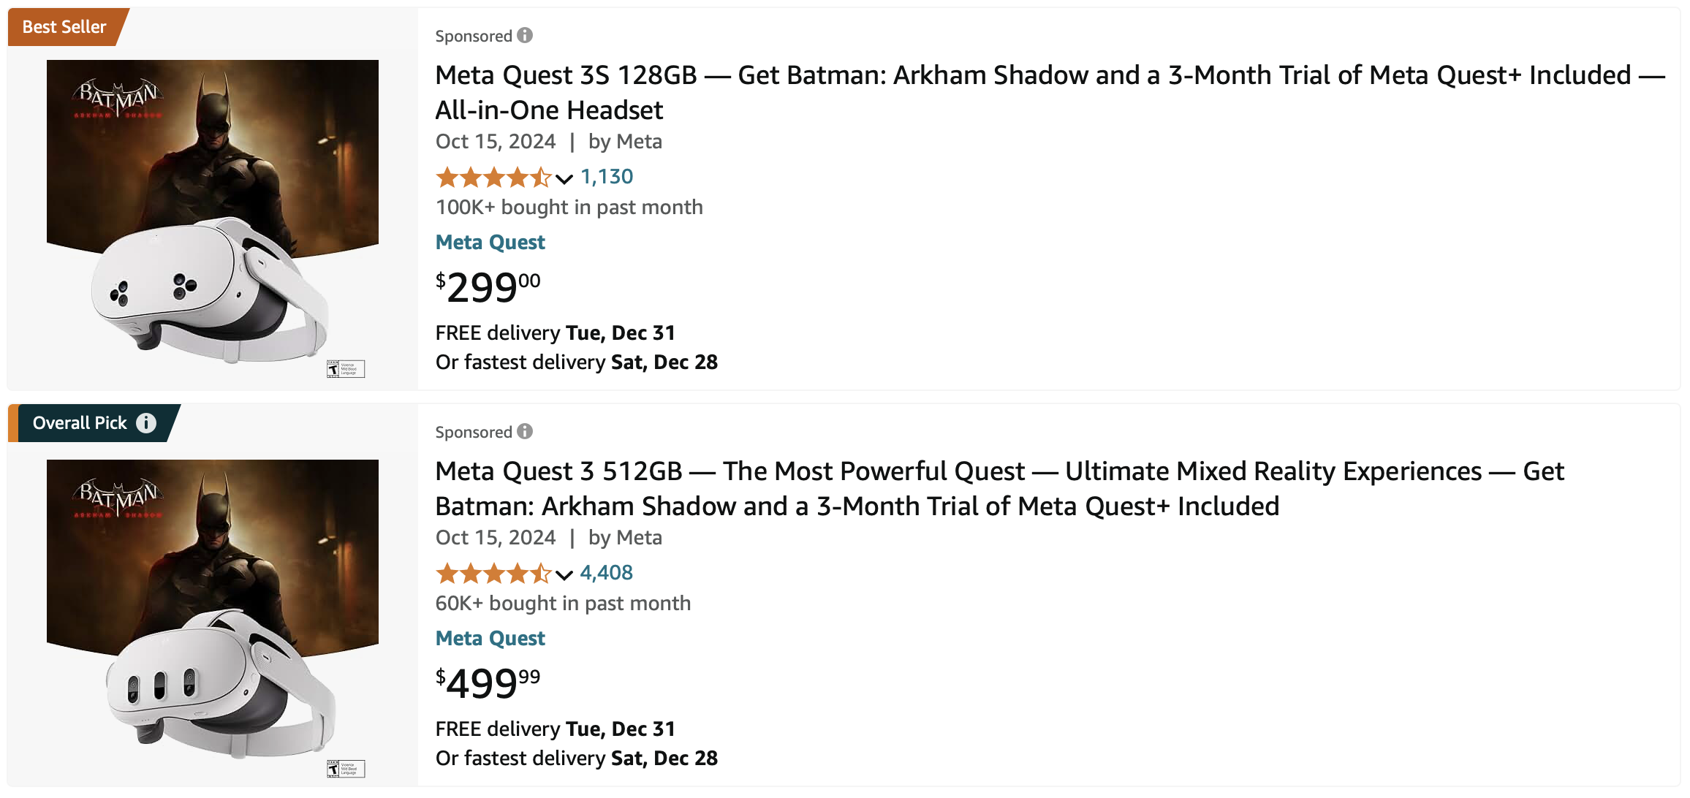The image size is (1690, 798).
Task: Click ESRB rating icon on Quest 3 512GB image
Action: point(346,769)
